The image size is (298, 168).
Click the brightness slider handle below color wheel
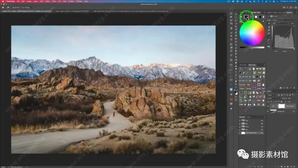click(x=252, y=48)
